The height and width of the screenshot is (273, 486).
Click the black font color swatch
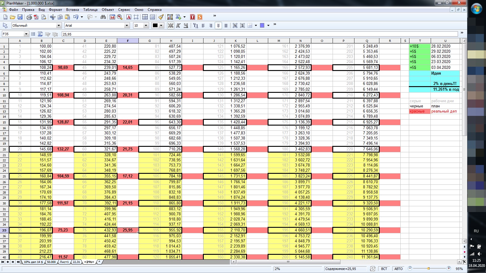click(155, 25)
